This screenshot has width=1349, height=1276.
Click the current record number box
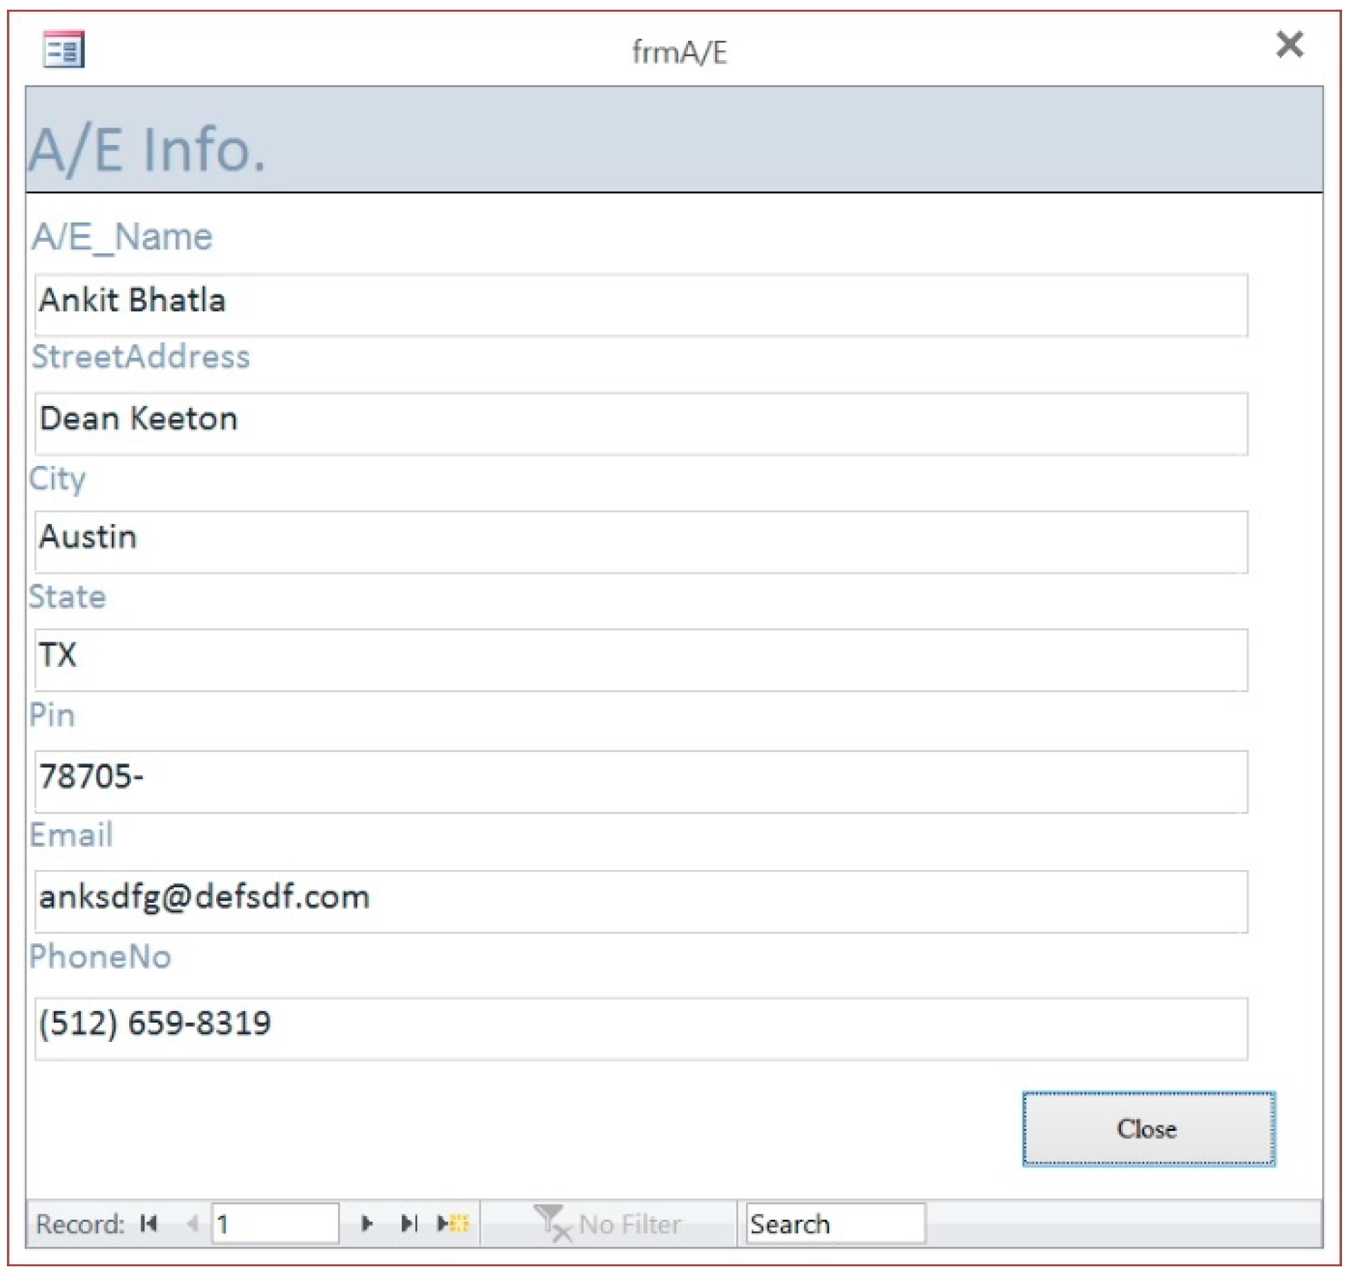coord(275,1223)
